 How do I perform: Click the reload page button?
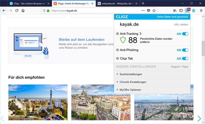17,10
